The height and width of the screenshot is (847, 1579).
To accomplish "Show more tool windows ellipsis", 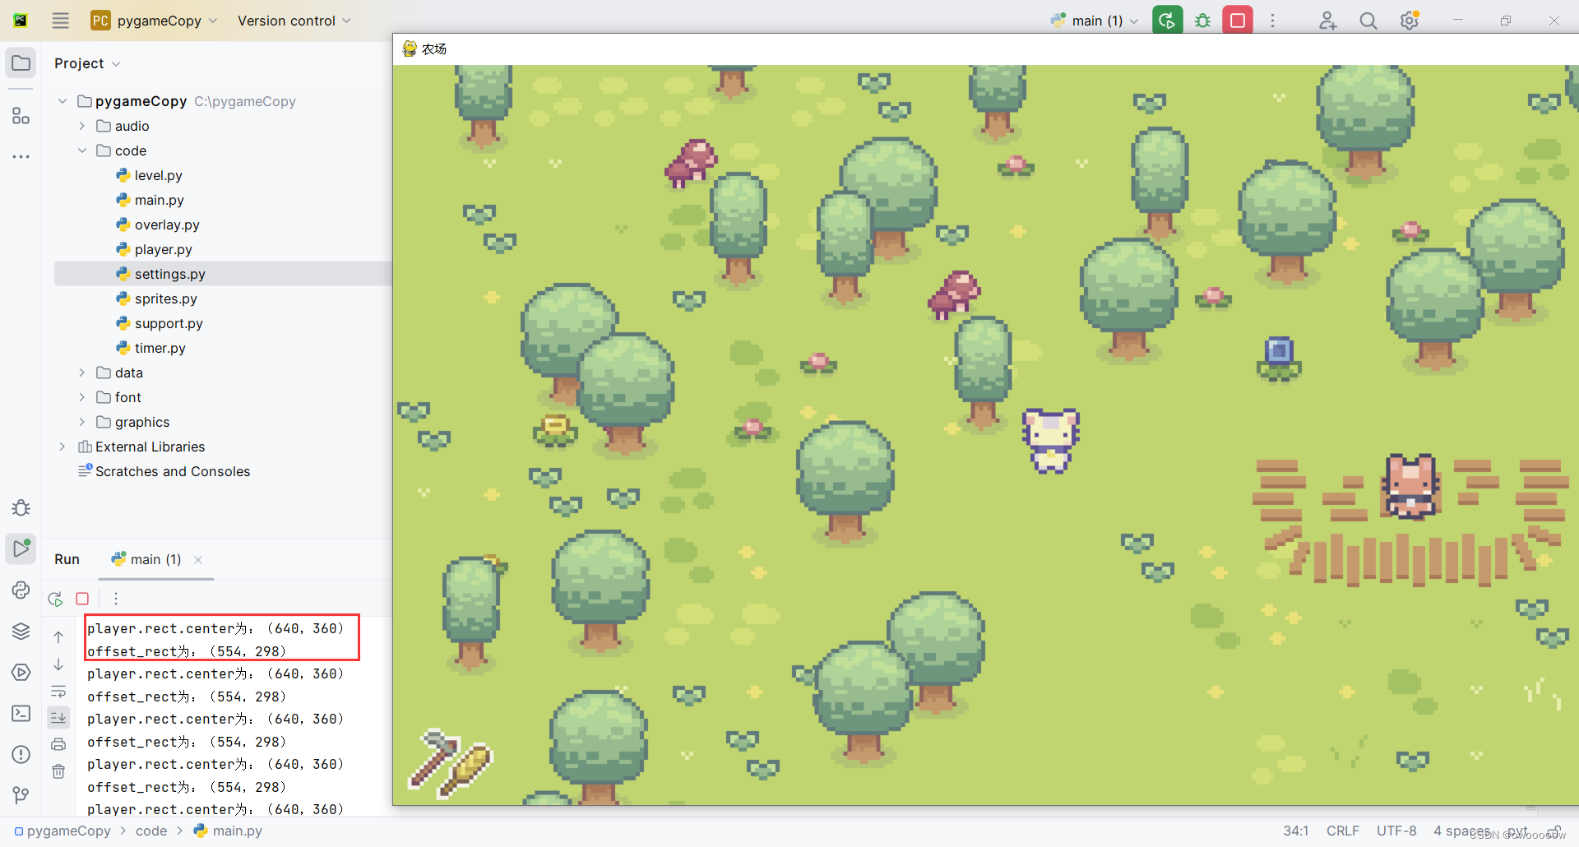I will (21, 156).
